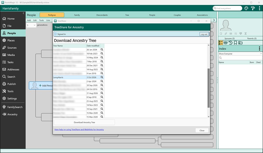Preview the tree dated 26 Jan 2024
The height and width of the screenshot is (153, 263).
(102, 50)
